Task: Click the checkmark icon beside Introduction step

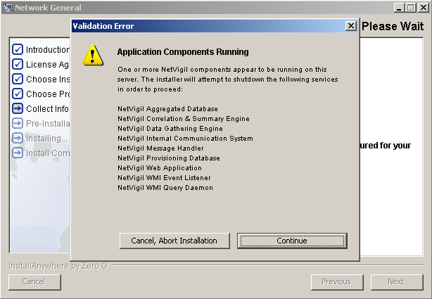Action: [x=18, y=50]
